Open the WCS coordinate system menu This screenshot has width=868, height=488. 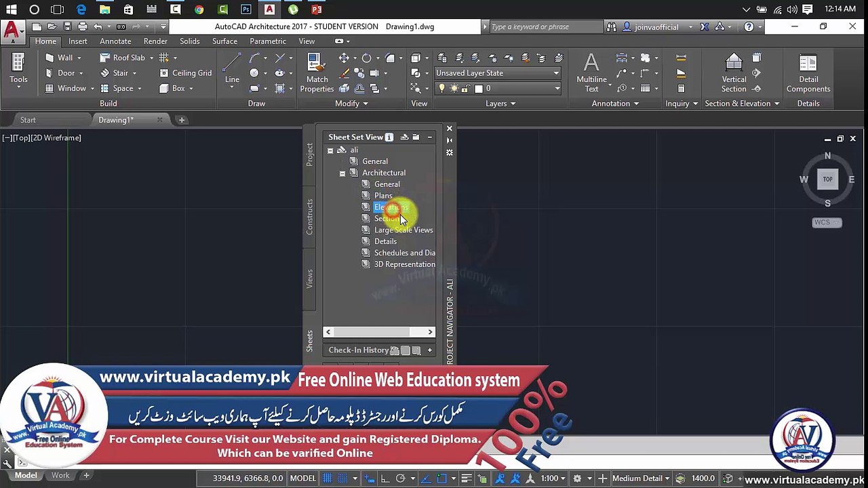pos(827,222)
